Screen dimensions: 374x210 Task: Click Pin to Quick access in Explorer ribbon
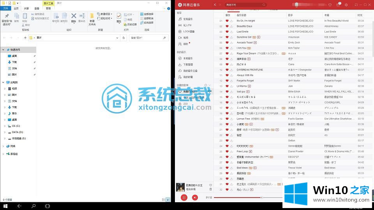[7, 19]
